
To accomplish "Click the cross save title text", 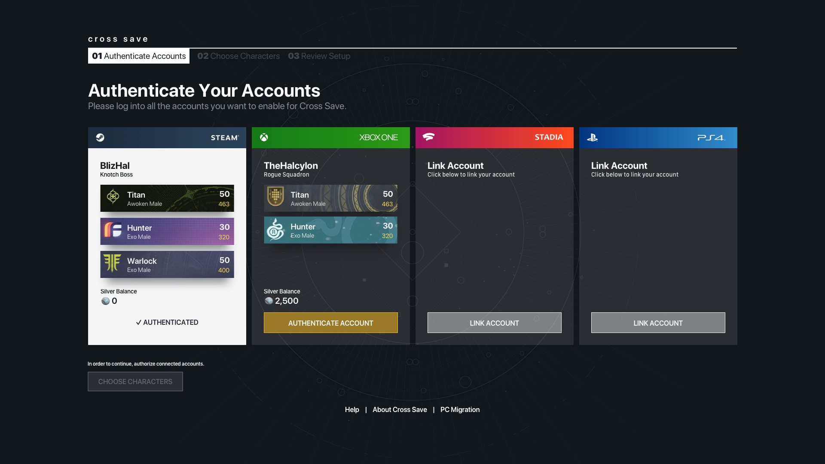I will (x=118, y=39).
